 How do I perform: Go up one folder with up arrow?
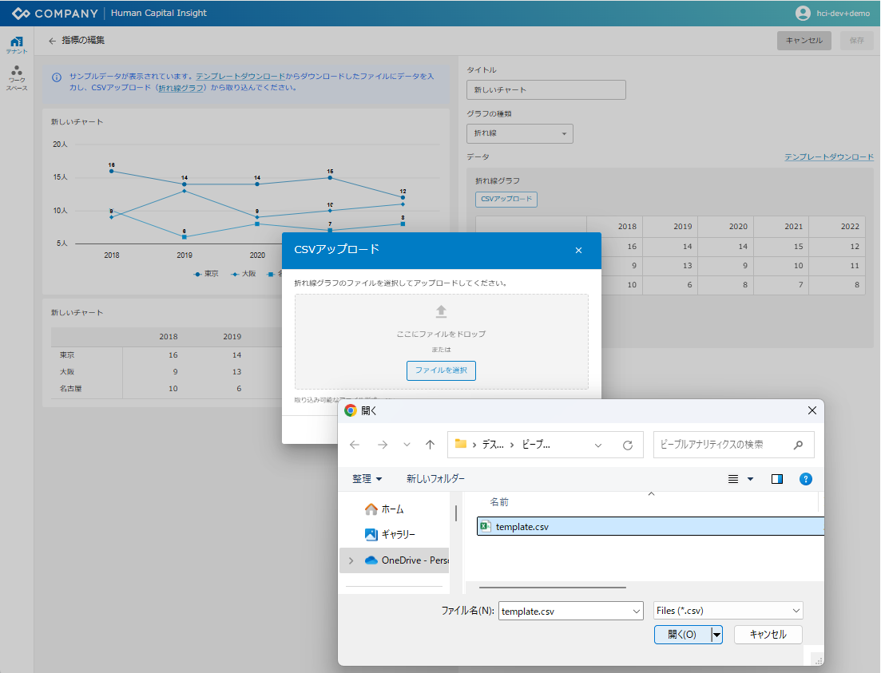pos(430,445)
